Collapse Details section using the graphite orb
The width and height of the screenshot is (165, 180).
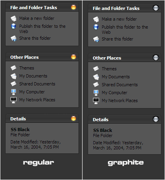pos(156,119)
